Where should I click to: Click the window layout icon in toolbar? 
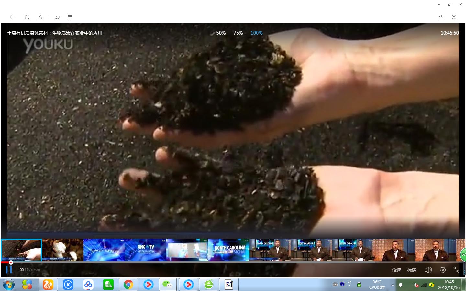(x=70, y=17)
